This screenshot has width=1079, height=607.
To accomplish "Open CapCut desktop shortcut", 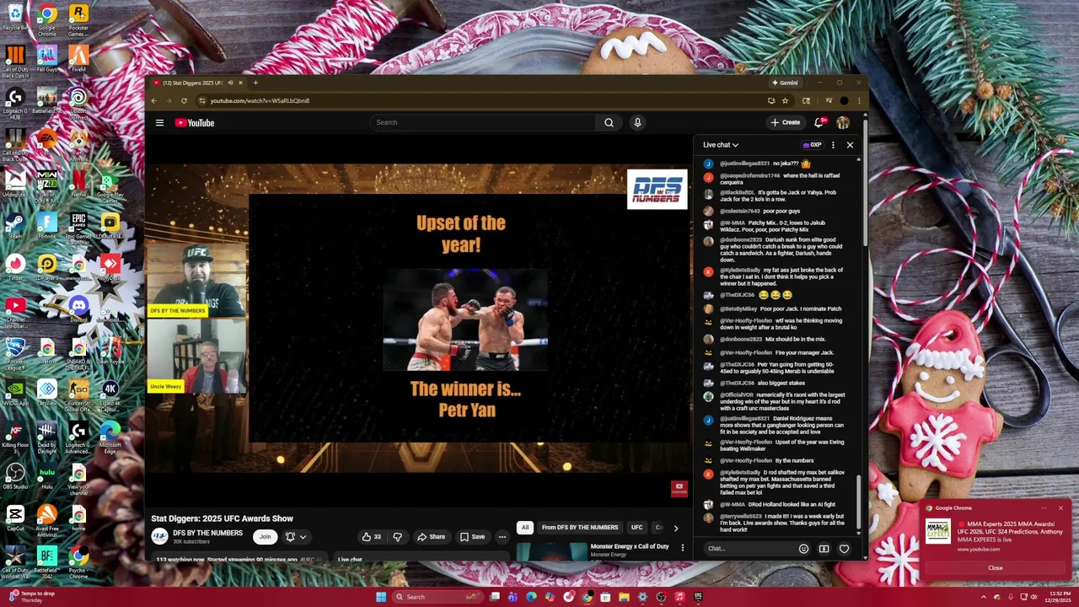I will (x=15, y=517).
